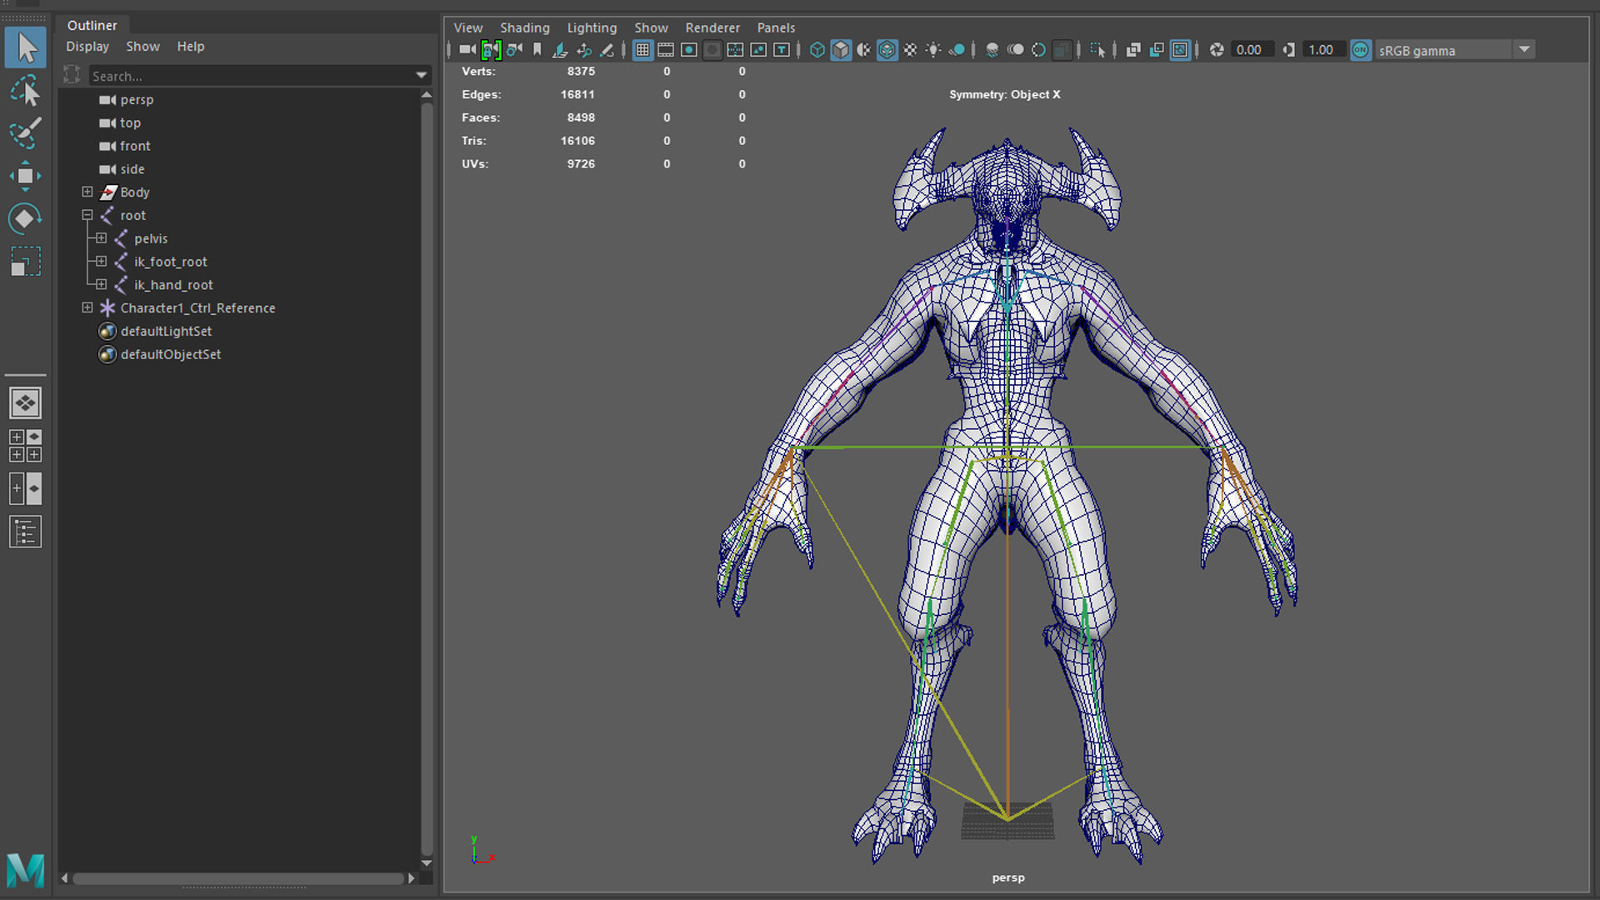Enable Wireframe display mode
This screenshot has width=1600, height=900.
817,50
